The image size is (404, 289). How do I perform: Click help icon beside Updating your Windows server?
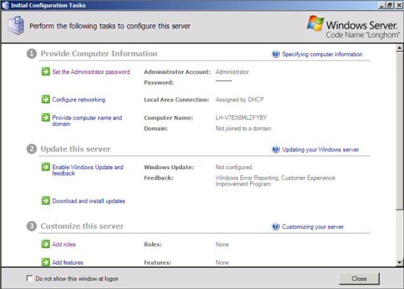pos(276,150)
